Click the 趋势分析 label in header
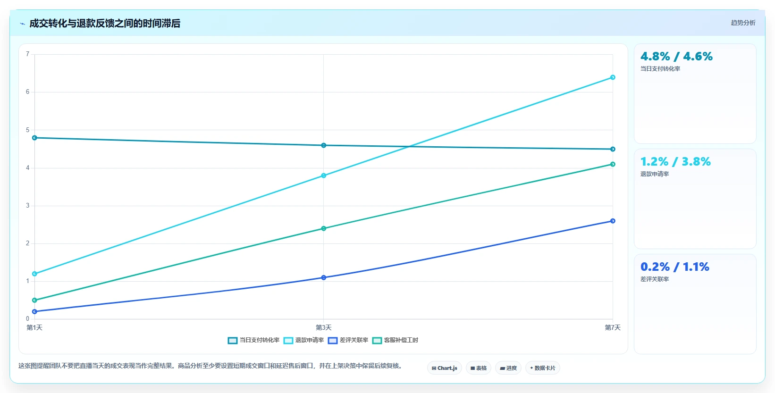775x393 pixels. pyautogui.click(x=743, y=23)
